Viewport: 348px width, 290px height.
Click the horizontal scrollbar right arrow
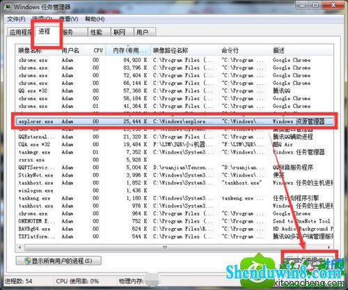[329, 248]
